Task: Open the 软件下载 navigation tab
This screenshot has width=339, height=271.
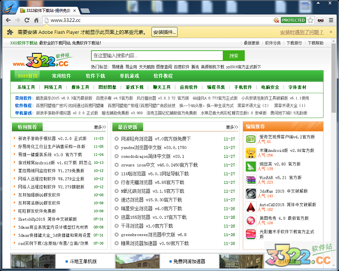Action: click(x=95, y=76)
